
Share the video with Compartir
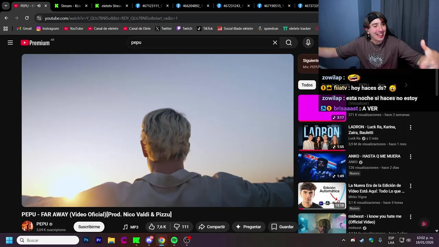212,227
